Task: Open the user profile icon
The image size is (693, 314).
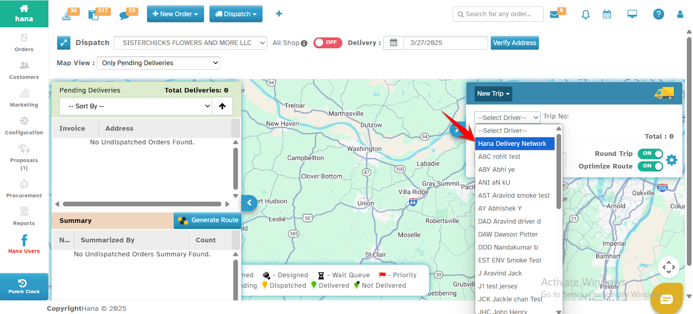Action: point(680,14)
